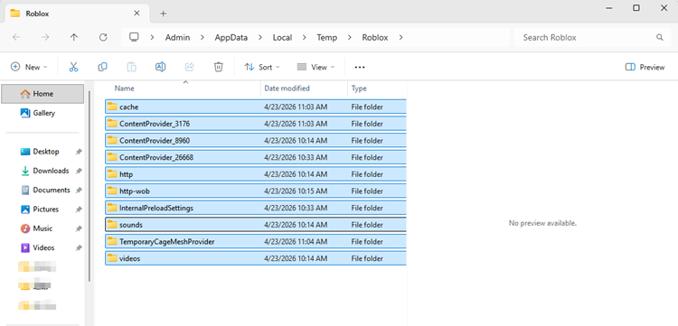678x326 pixels.
Task: Select ContentProvider_3176 folder name
Action: 155,124
